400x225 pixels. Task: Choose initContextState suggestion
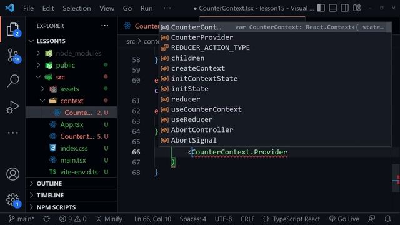275,78
